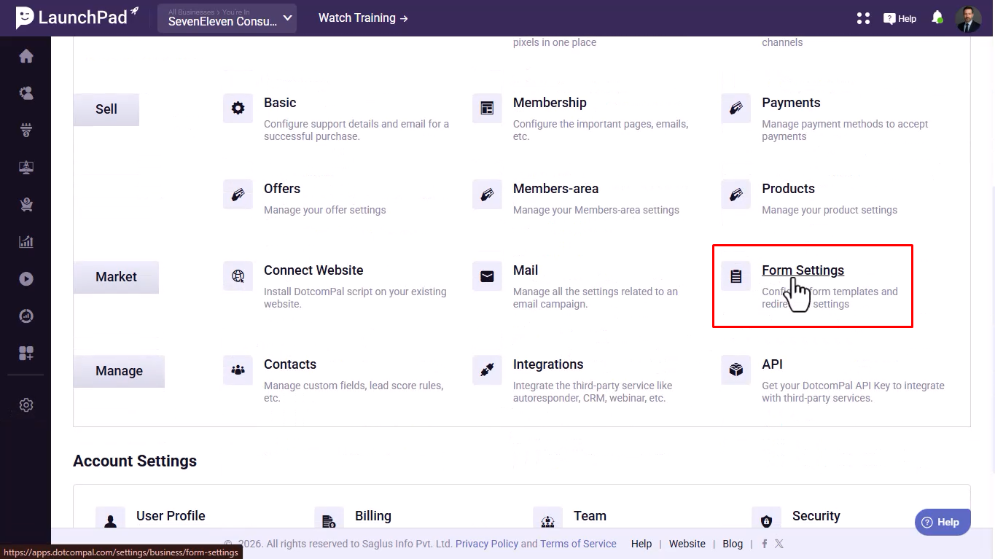
Task: Expand the SevenEleven business switcher dropdown
Action: tap(227, 18)
